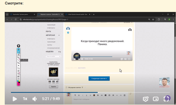This screenshot has height=105, width=176.
Task: Select the line tool in annotation toolbar
Action: tap(18, 60)
